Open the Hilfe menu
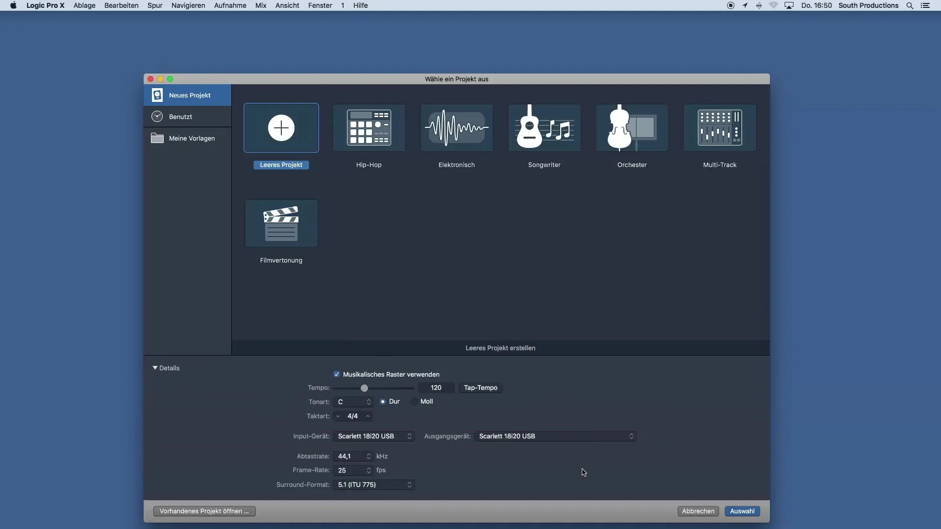 click(x=360, y=5)
